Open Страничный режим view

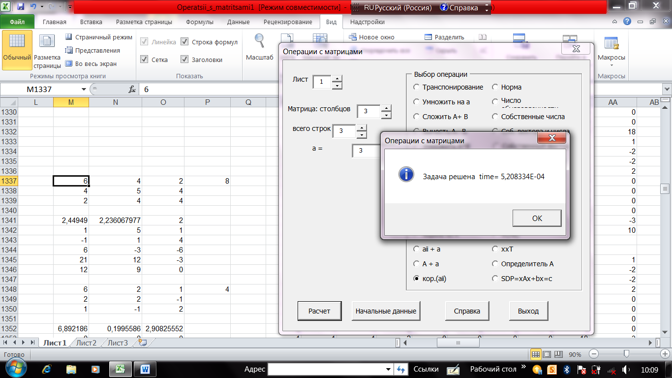[x=98, y=37]
